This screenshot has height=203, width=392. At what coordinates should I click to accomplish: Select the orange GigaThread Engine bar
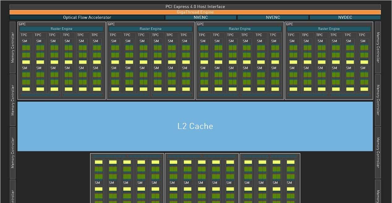click(x=195, y=12)
